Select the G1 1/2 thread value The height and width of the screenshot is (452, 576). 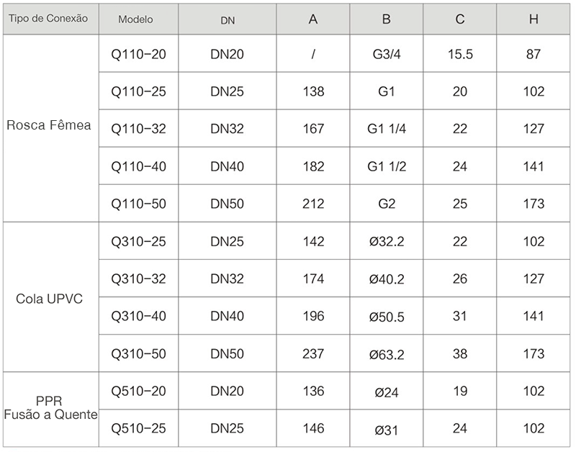click(x=387, y=166)
